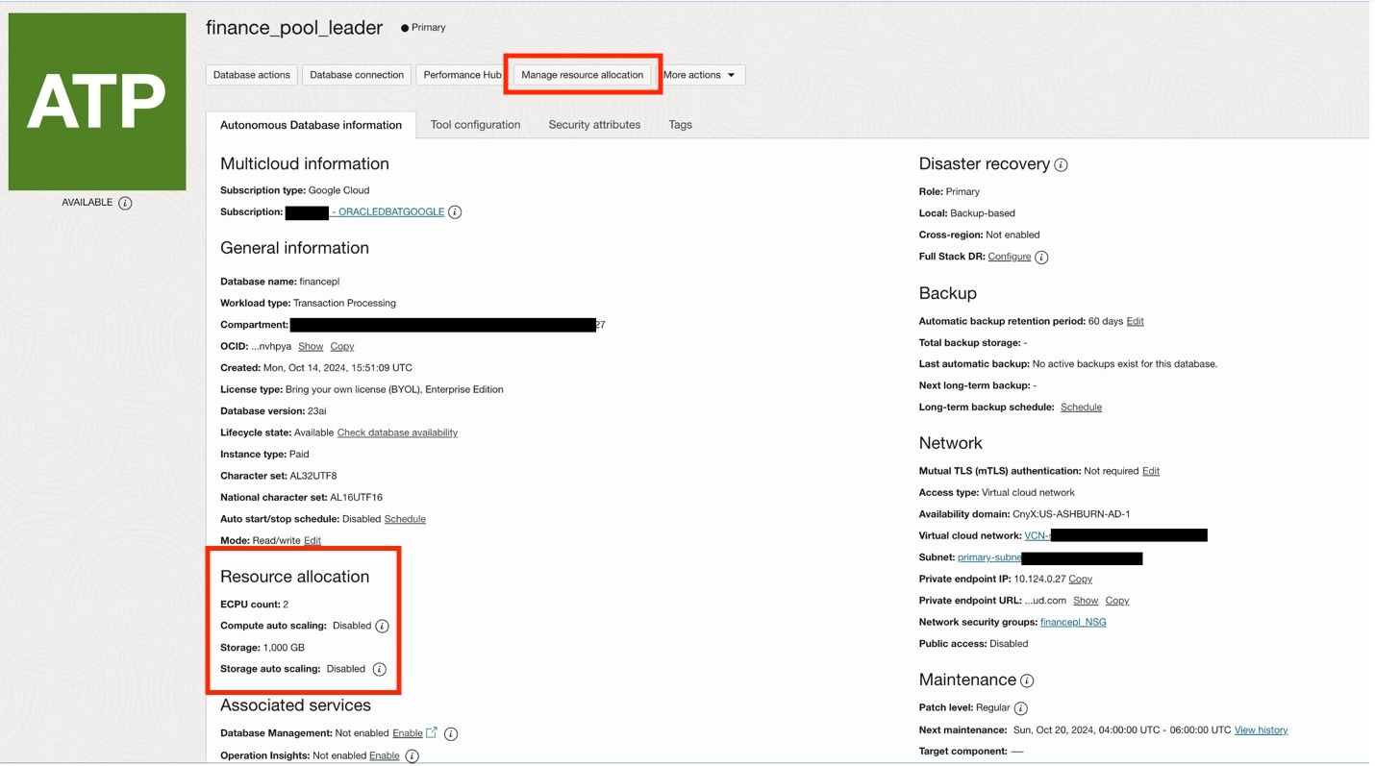Image resolution: width=1375 pixels, height=766 pixels.
Task: Open the financepl_NSG network security group
Action: coord(1073,623)
